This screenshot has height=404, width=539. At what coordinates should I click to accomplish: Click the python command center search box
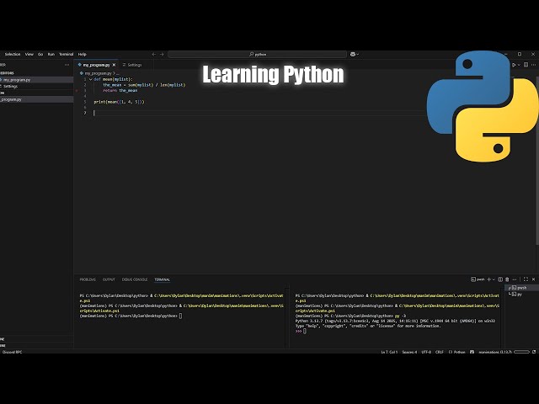coord(257,54)
